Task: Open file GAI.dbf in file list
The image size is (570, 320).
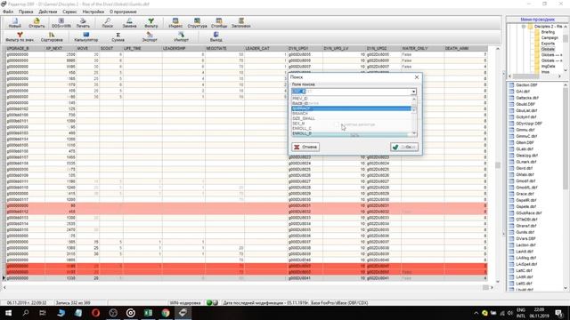Action: [523, 92]
